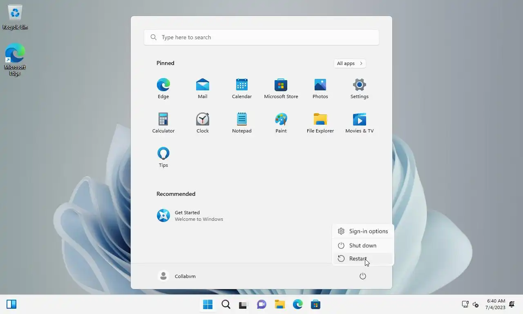Open Recycle Bin on desktop
Viewport: 523px width, 314px height.
(x=15, y=17)
